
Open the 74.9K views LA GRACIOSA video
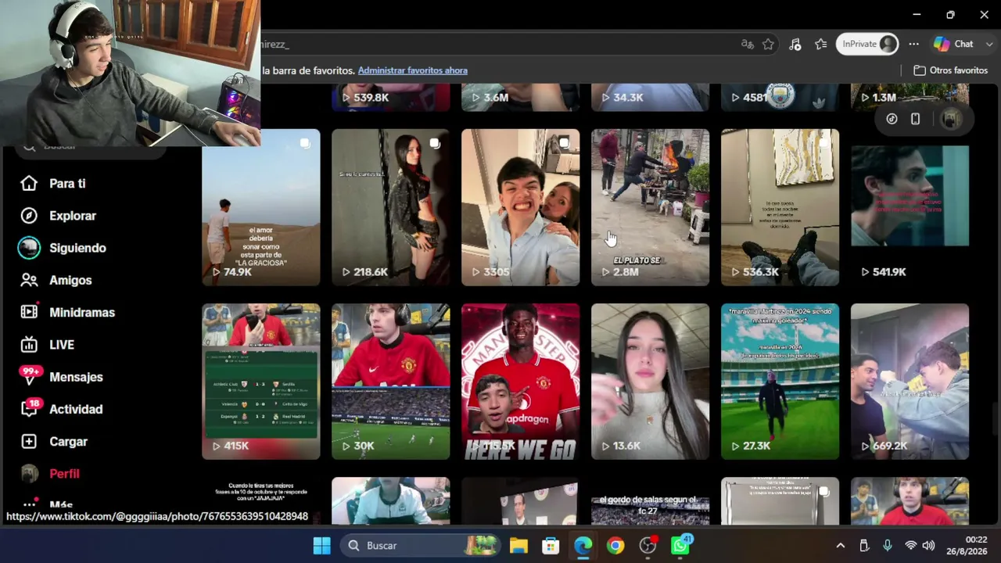261,207
